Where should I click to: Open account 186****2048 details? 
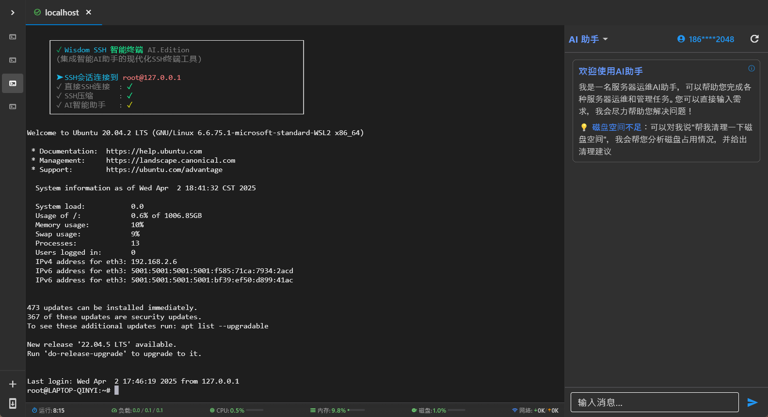pos(711,39)
